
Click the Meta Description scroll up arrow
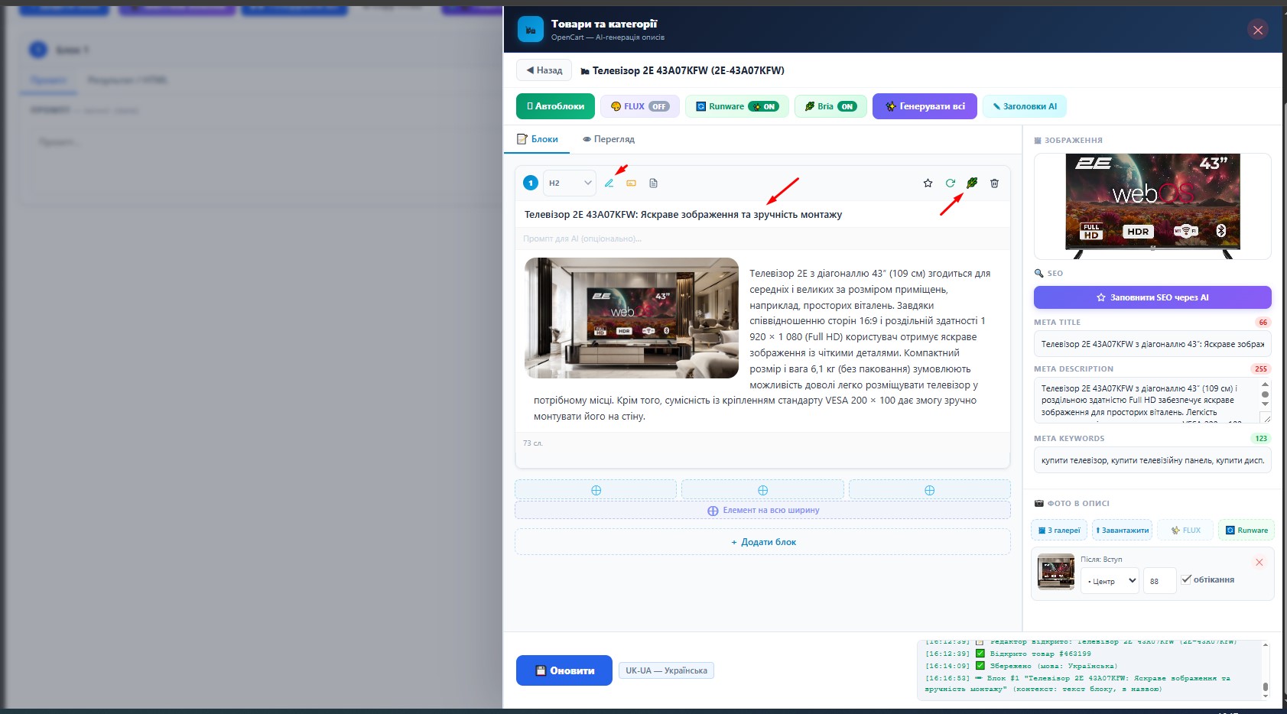point(1265,385)
